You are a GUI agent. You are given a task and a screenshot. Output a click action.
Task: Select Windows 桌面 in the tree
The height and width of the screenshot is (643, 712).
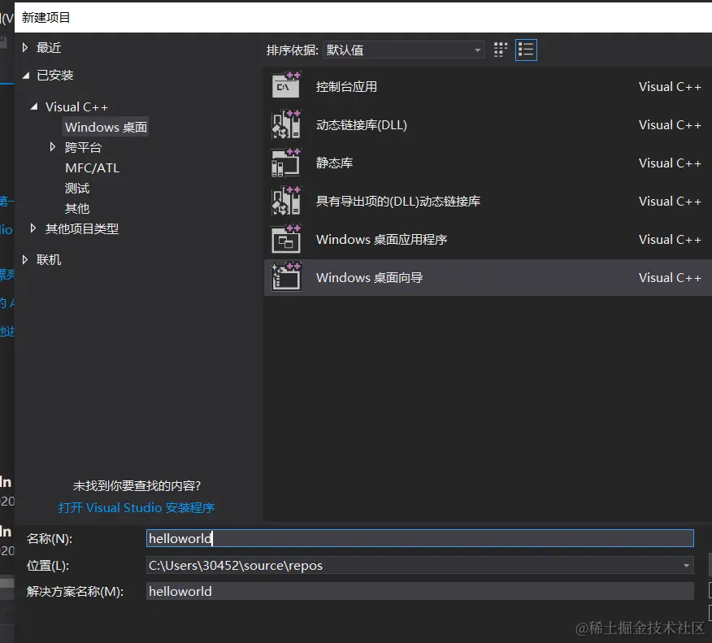click(106, 127)
